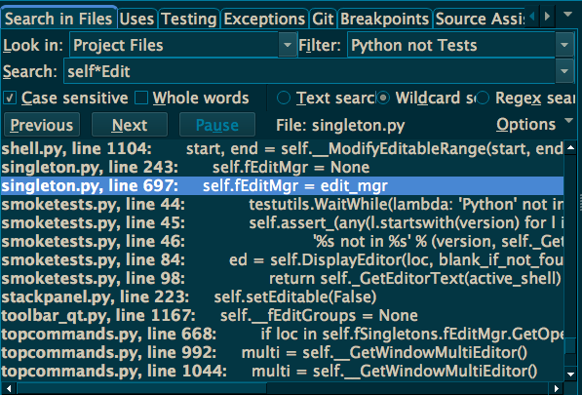Click the Python not Tests filter field
Image resolution: width=582 pixels, height=395 pixels.
pos(451,45)
